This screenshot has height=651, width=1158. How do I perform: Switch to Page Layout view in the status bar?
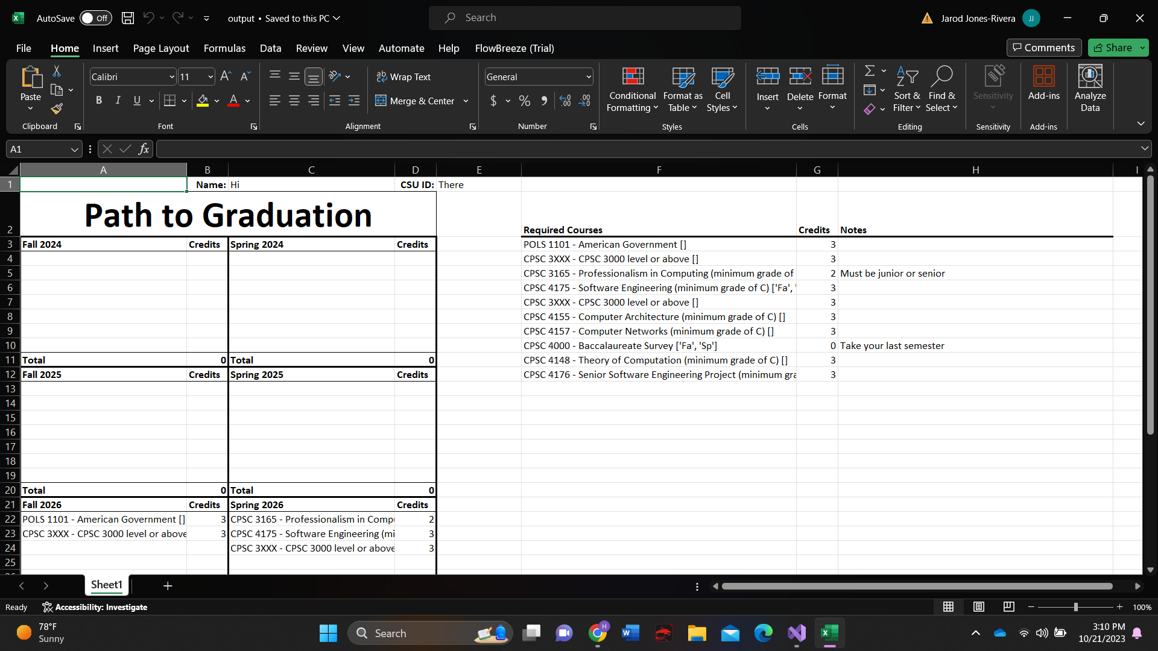pyautogui.click(x=979, y=607)
